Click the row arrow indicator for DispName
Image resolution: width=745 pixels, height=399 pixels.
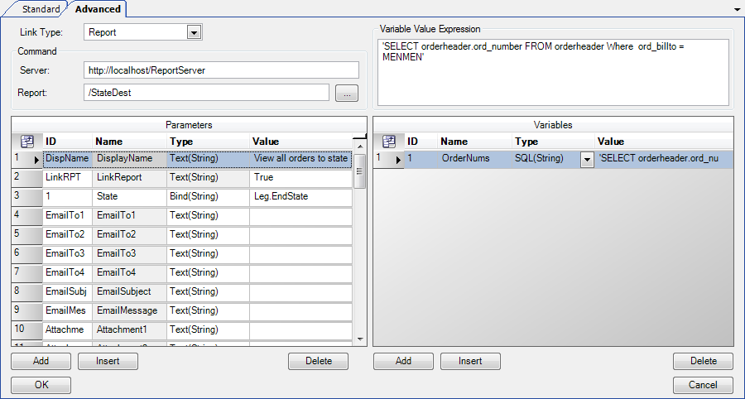tap(36, 159)
